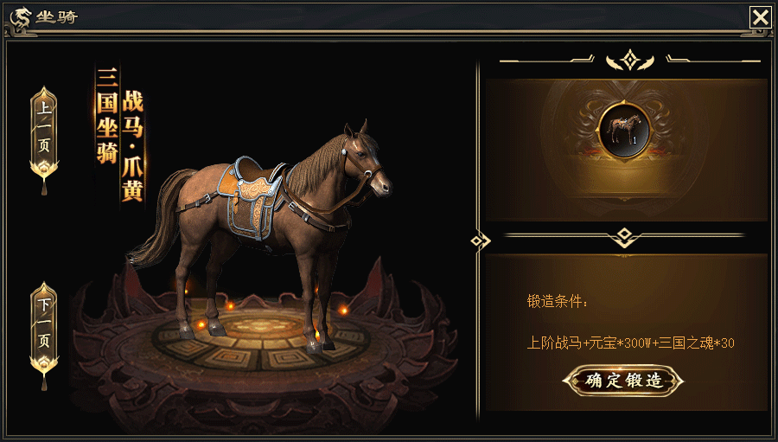Click the quantity number 1 on horse item
The width and height of the screenshot is (778, 442).
tap(635, 140)
